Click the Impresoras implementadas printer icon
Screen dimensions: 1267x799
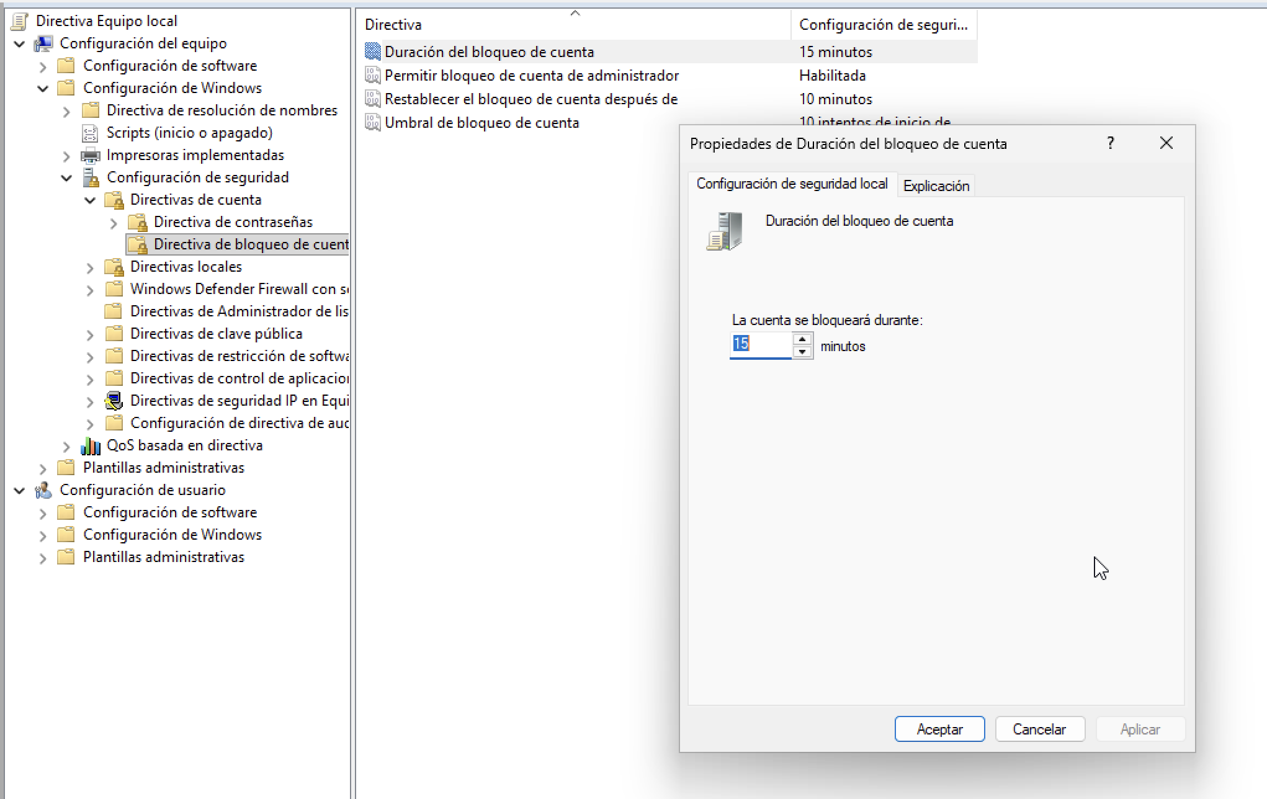coord(91,155)
